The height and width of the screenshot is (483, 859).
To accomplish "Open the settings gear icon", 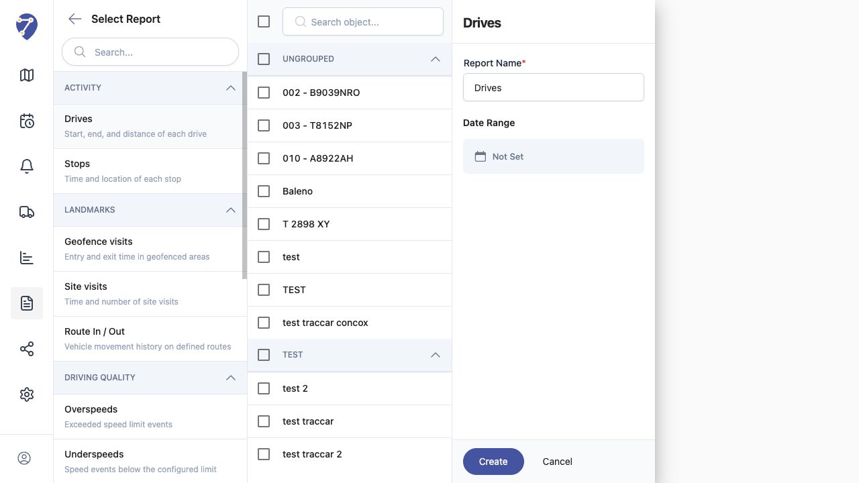I will click(x=27, y=394).
